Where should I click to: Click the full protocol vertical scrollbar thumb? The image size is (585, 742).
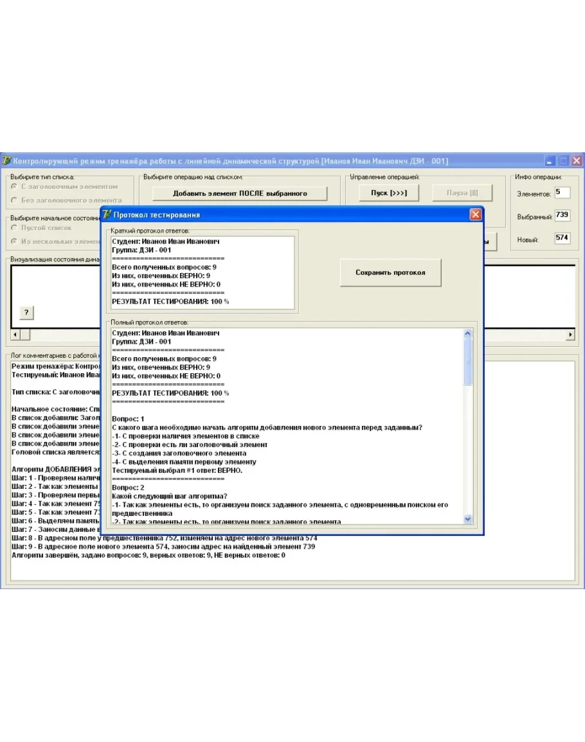[467, 363]
